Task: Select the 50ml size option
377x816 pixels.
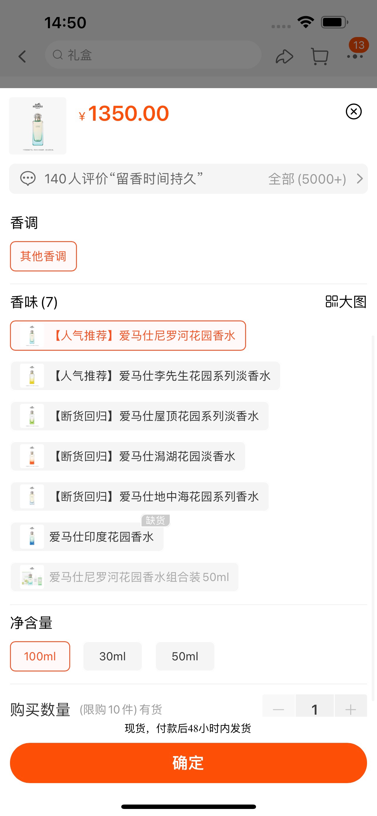Action: tap(185, 656)
